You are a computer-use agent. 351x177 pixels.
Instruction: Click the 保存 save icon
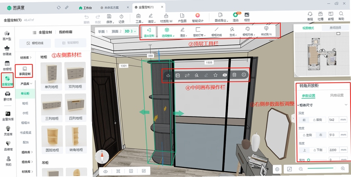click(x=109, y=17)
